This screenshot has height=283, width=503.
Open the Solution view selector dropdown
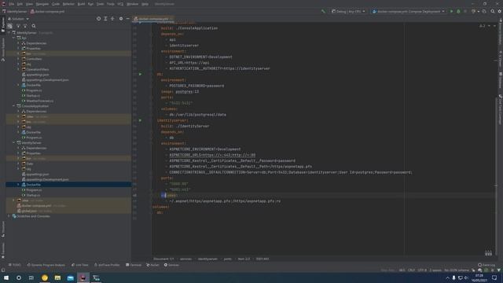point(19,19)
